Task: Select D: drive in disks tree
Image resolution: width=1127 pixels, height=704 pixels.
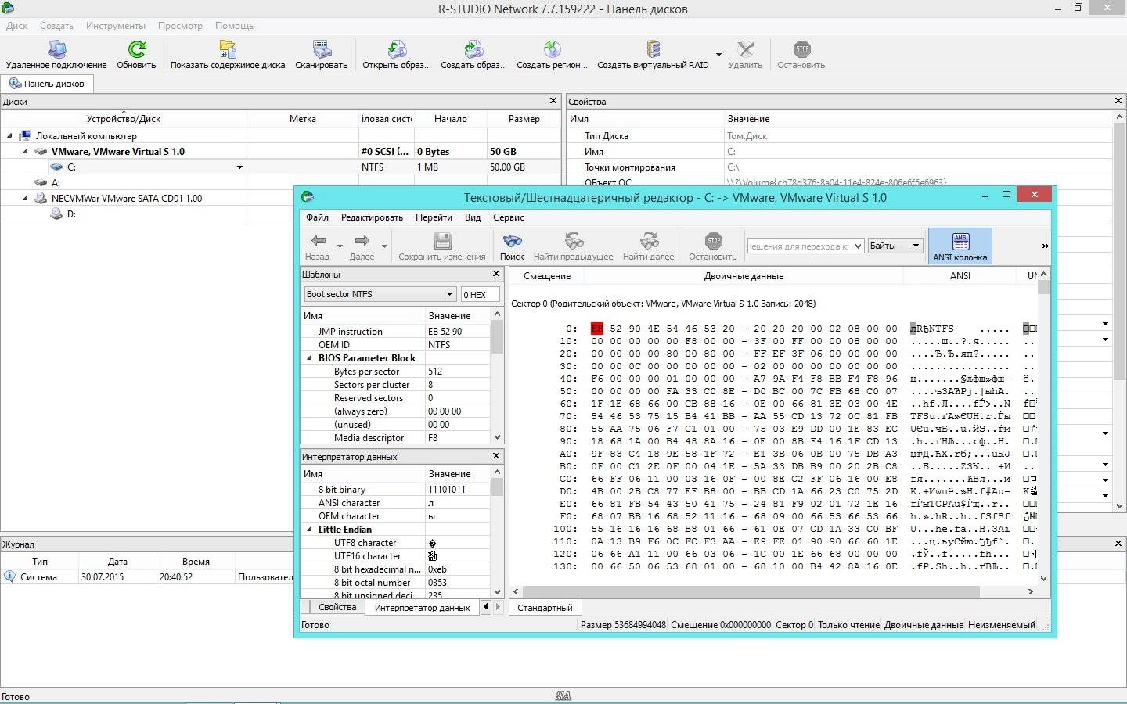Action: coord(71,214)
